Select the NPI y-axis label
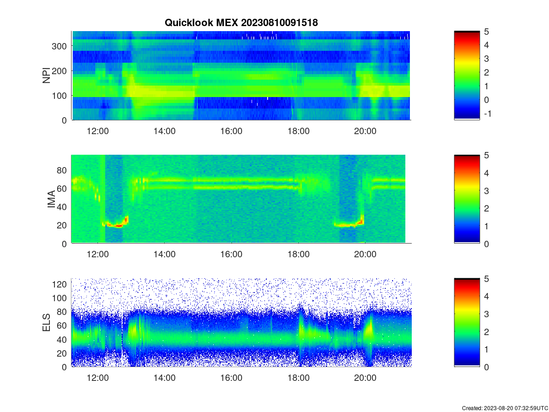 pyautogui.click(x=47, y=76)
